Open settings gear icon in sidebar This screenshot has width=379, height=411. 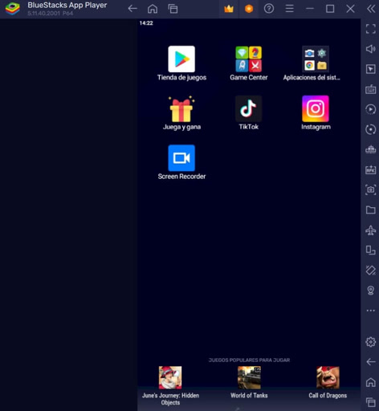371,342
